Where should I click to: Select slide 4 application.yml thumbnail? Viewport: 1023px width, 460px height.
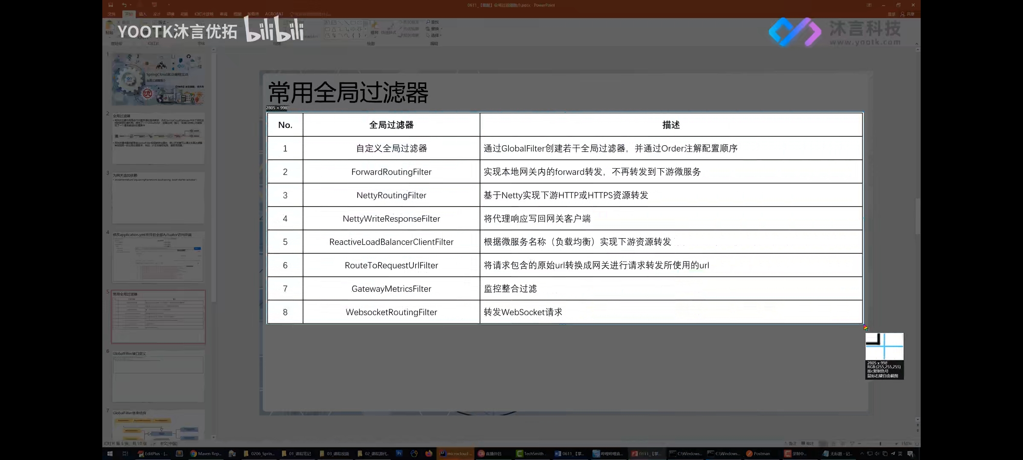158,257
